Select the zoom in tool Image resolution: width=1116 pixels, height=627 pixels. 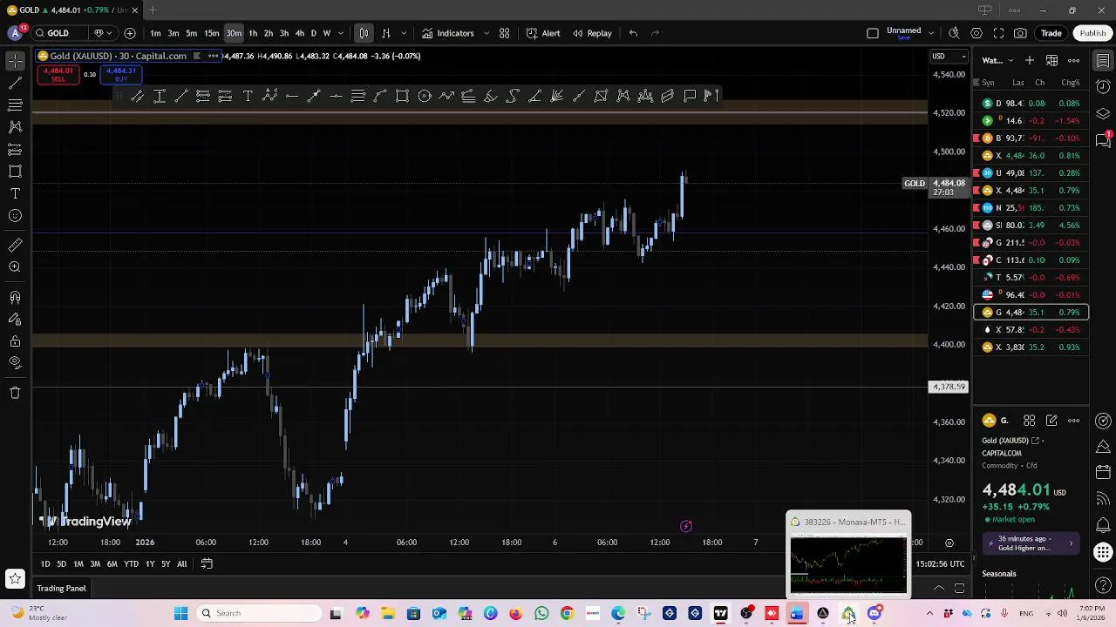pos(15,267)
